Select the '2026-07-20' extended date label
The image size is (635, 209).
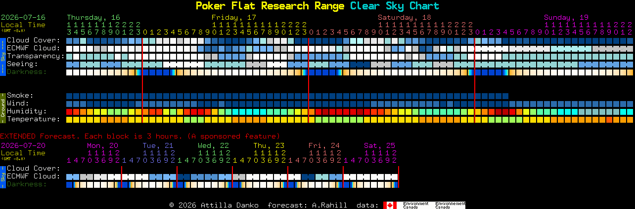point(23,145)
